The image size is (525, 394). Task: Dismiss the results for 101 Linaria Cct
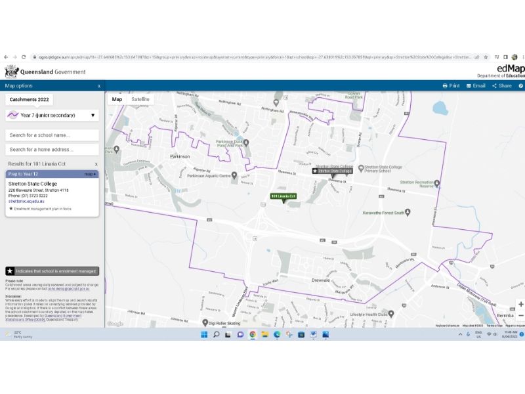[96, 164]
